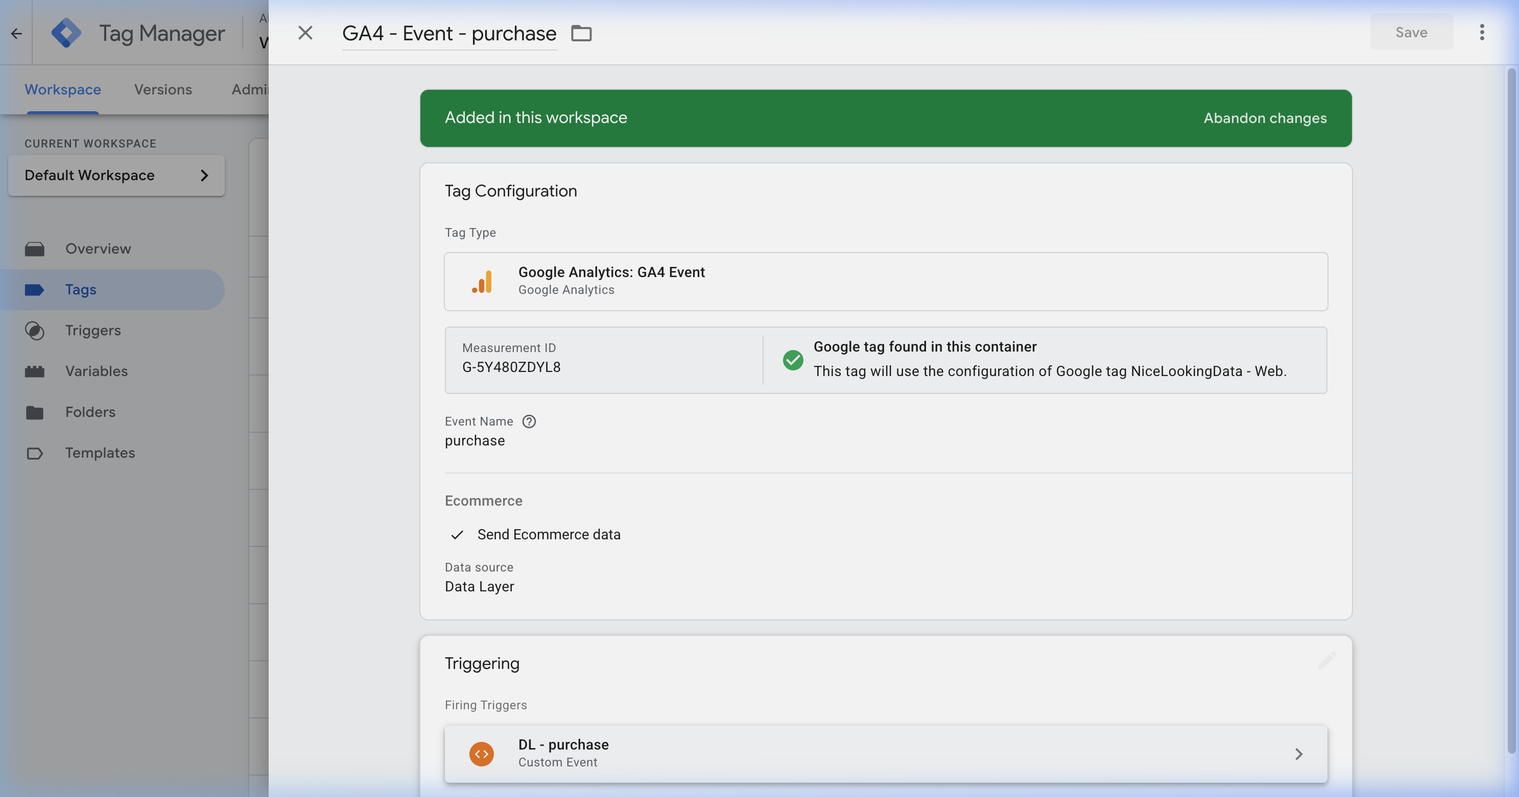Click the Google Analytics GA4 Event tag type icon
This screenshot has height=797, width=1519.
(482, 282)
